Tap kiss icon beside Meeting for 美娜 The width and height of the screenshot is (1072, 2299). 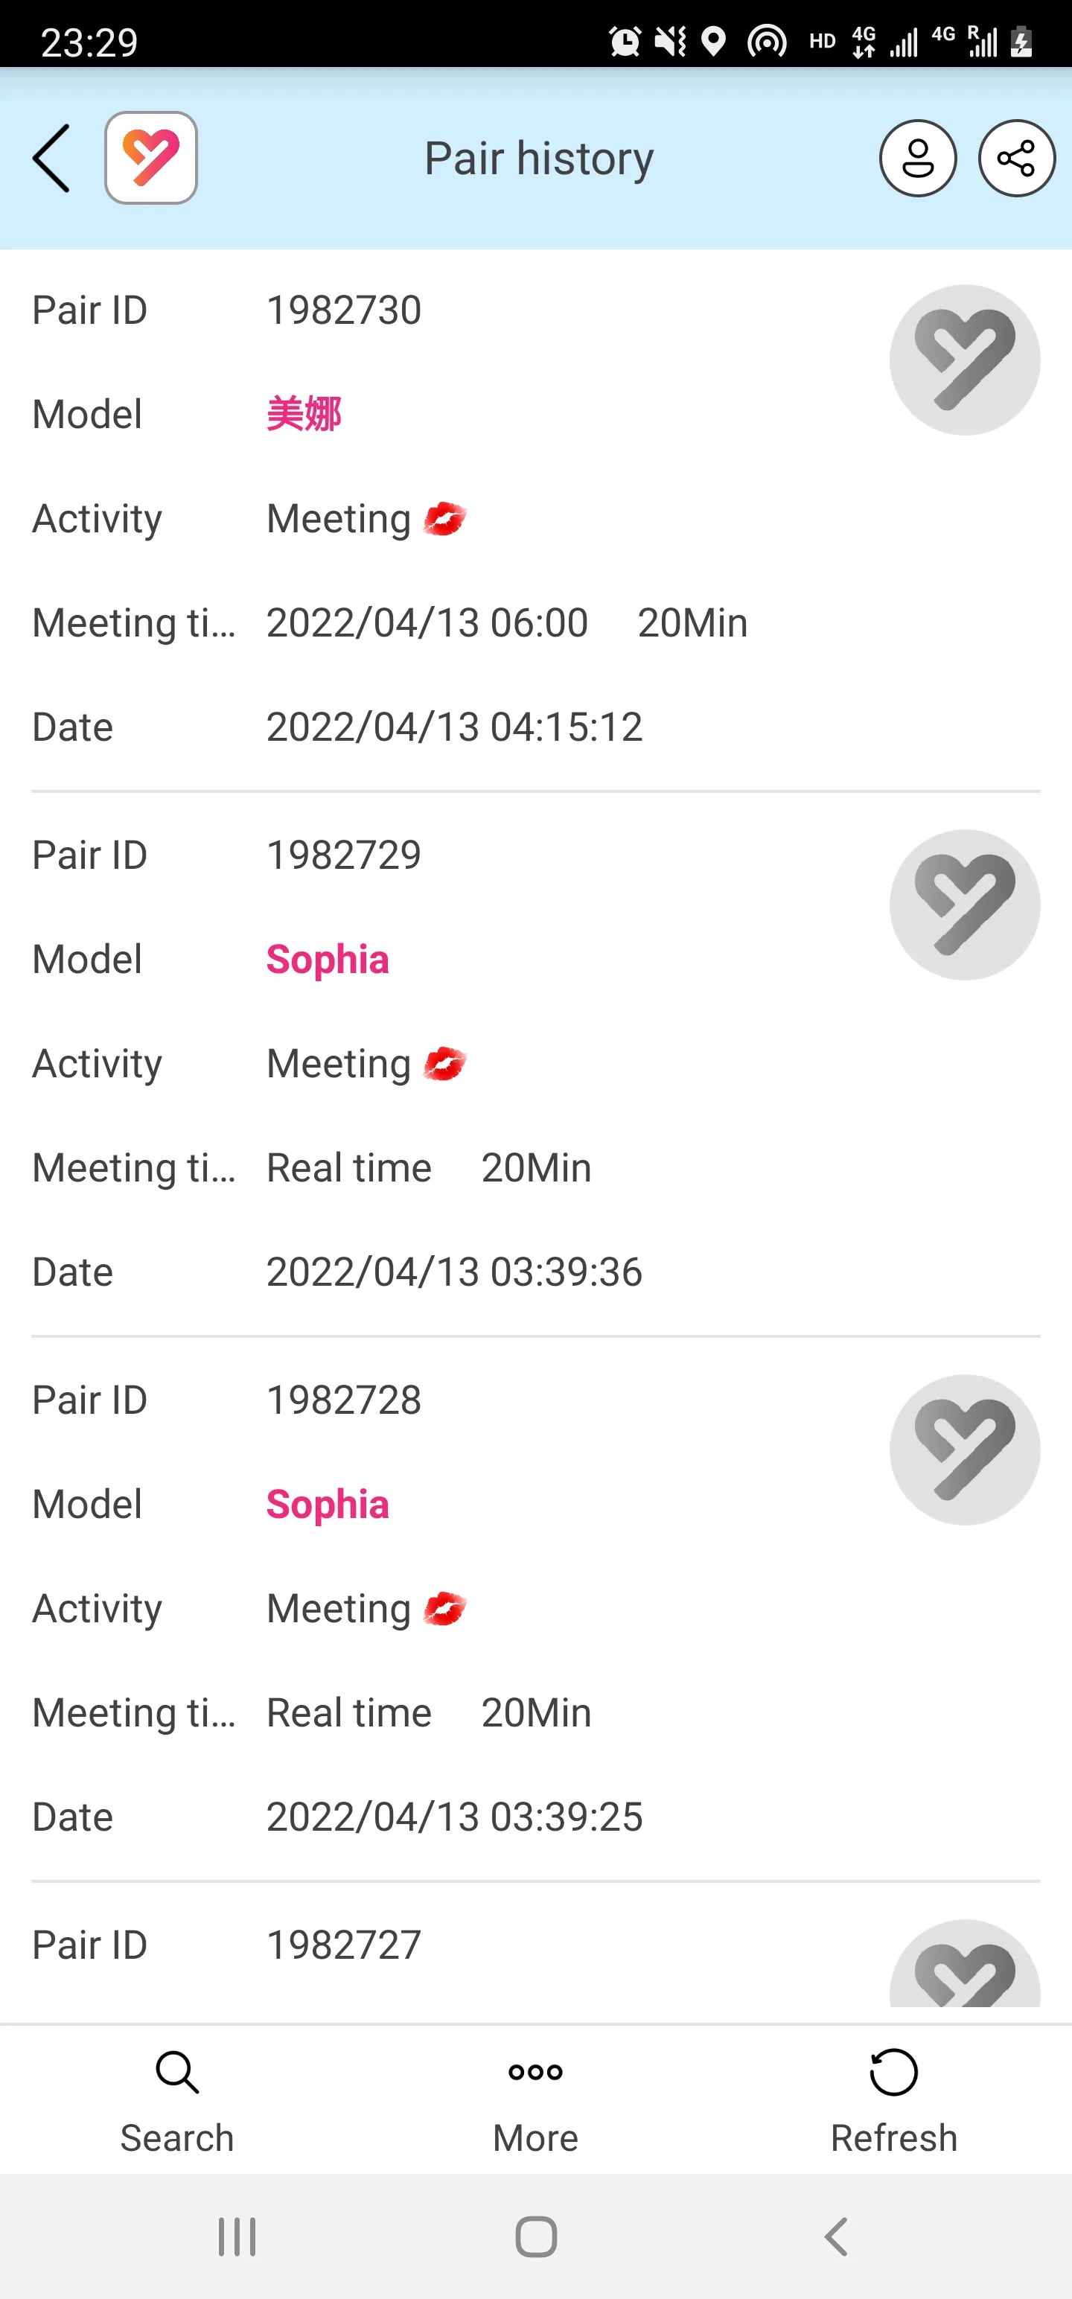pos(444,518)
